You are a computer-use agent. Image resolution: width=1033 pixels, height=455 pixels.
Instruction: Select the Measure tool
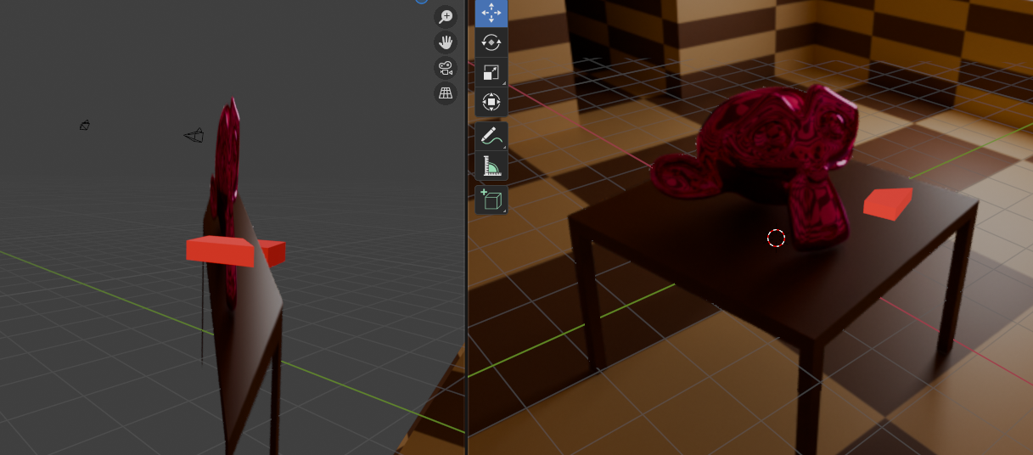(491, 166)
